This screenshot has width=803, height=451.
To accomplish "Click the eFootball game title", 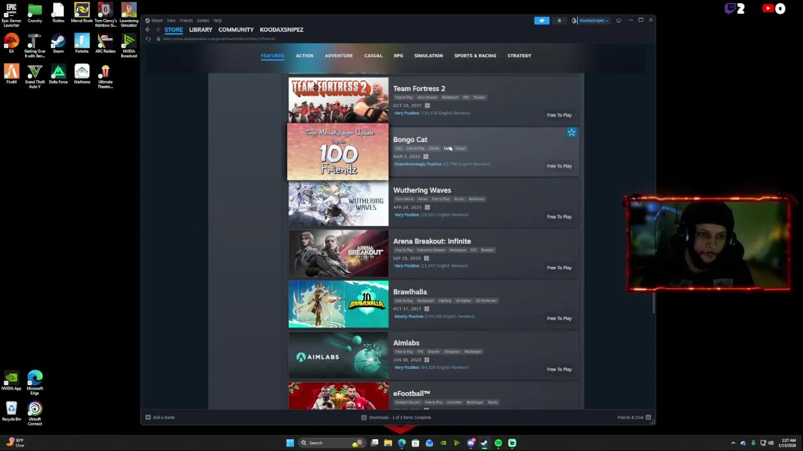I will click(x=411, y=393).
